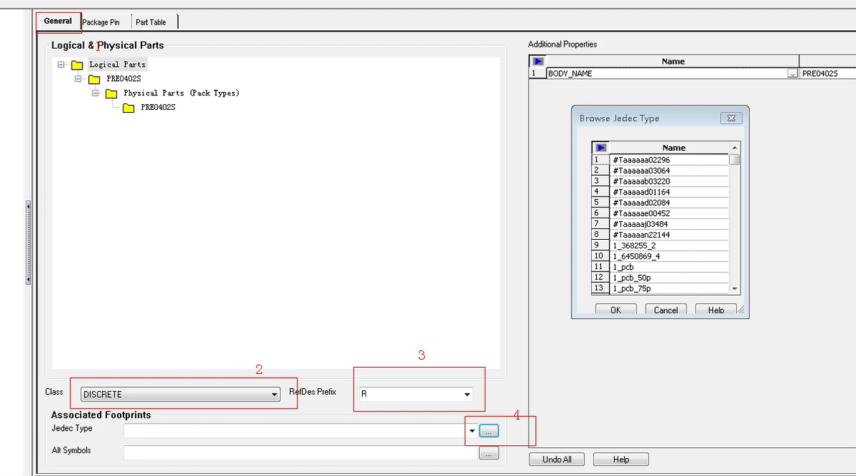Collapse the Logical Parts tree node

point(60,65)
